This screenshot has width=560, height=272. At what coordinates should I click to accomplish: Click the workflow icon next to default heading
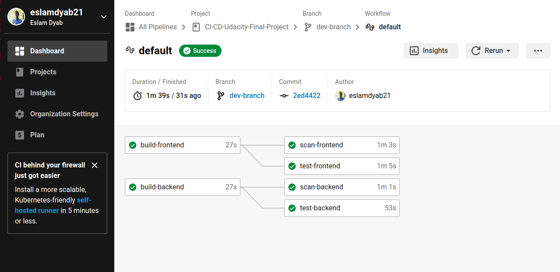tap(130, 50)
